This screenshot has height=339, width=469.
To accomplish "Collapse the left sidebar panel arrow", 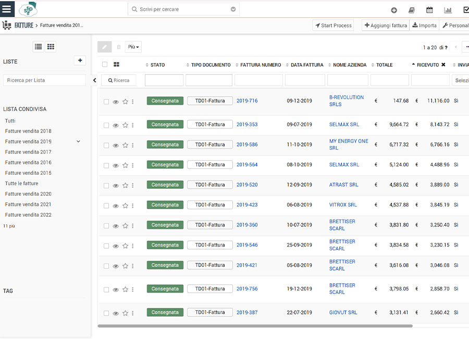I will click(94, 80).
